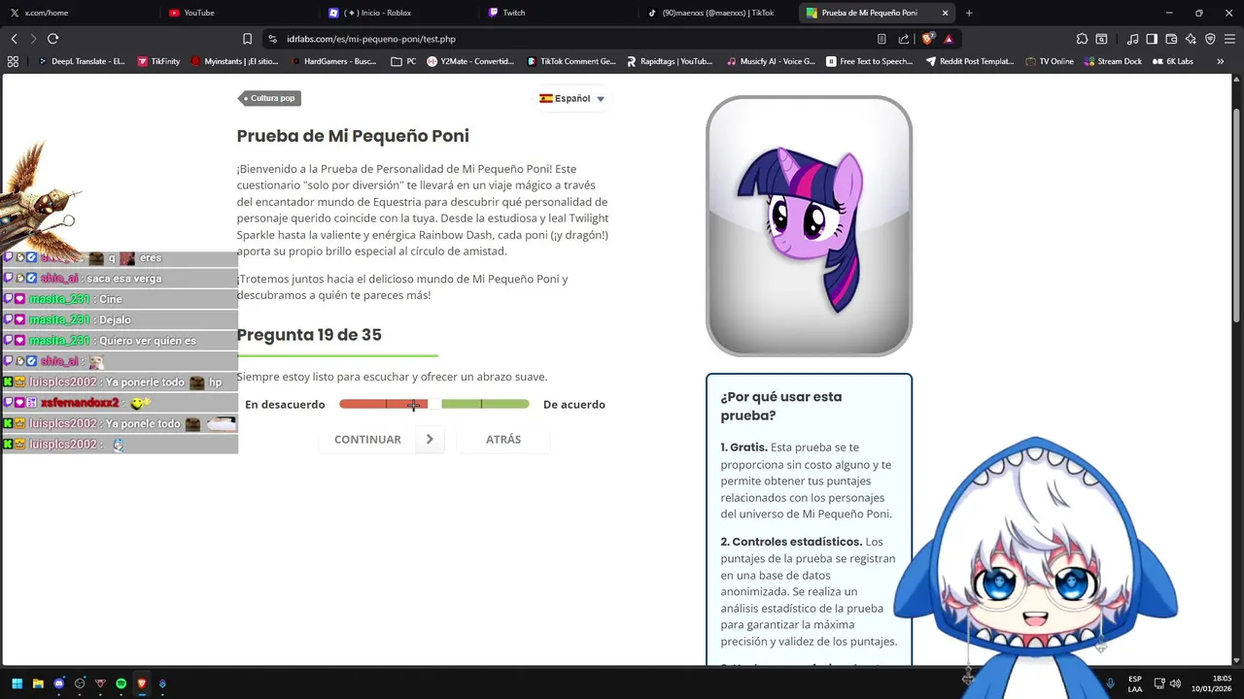Switch to the Twitch tab

558,13
